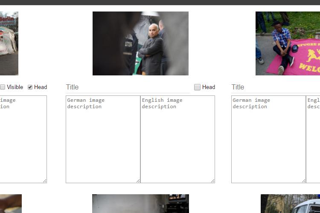320x213 pixels.
Task: Uncheck the checked Head checkbox beside Visible
Action: click(x=30, y=87)
